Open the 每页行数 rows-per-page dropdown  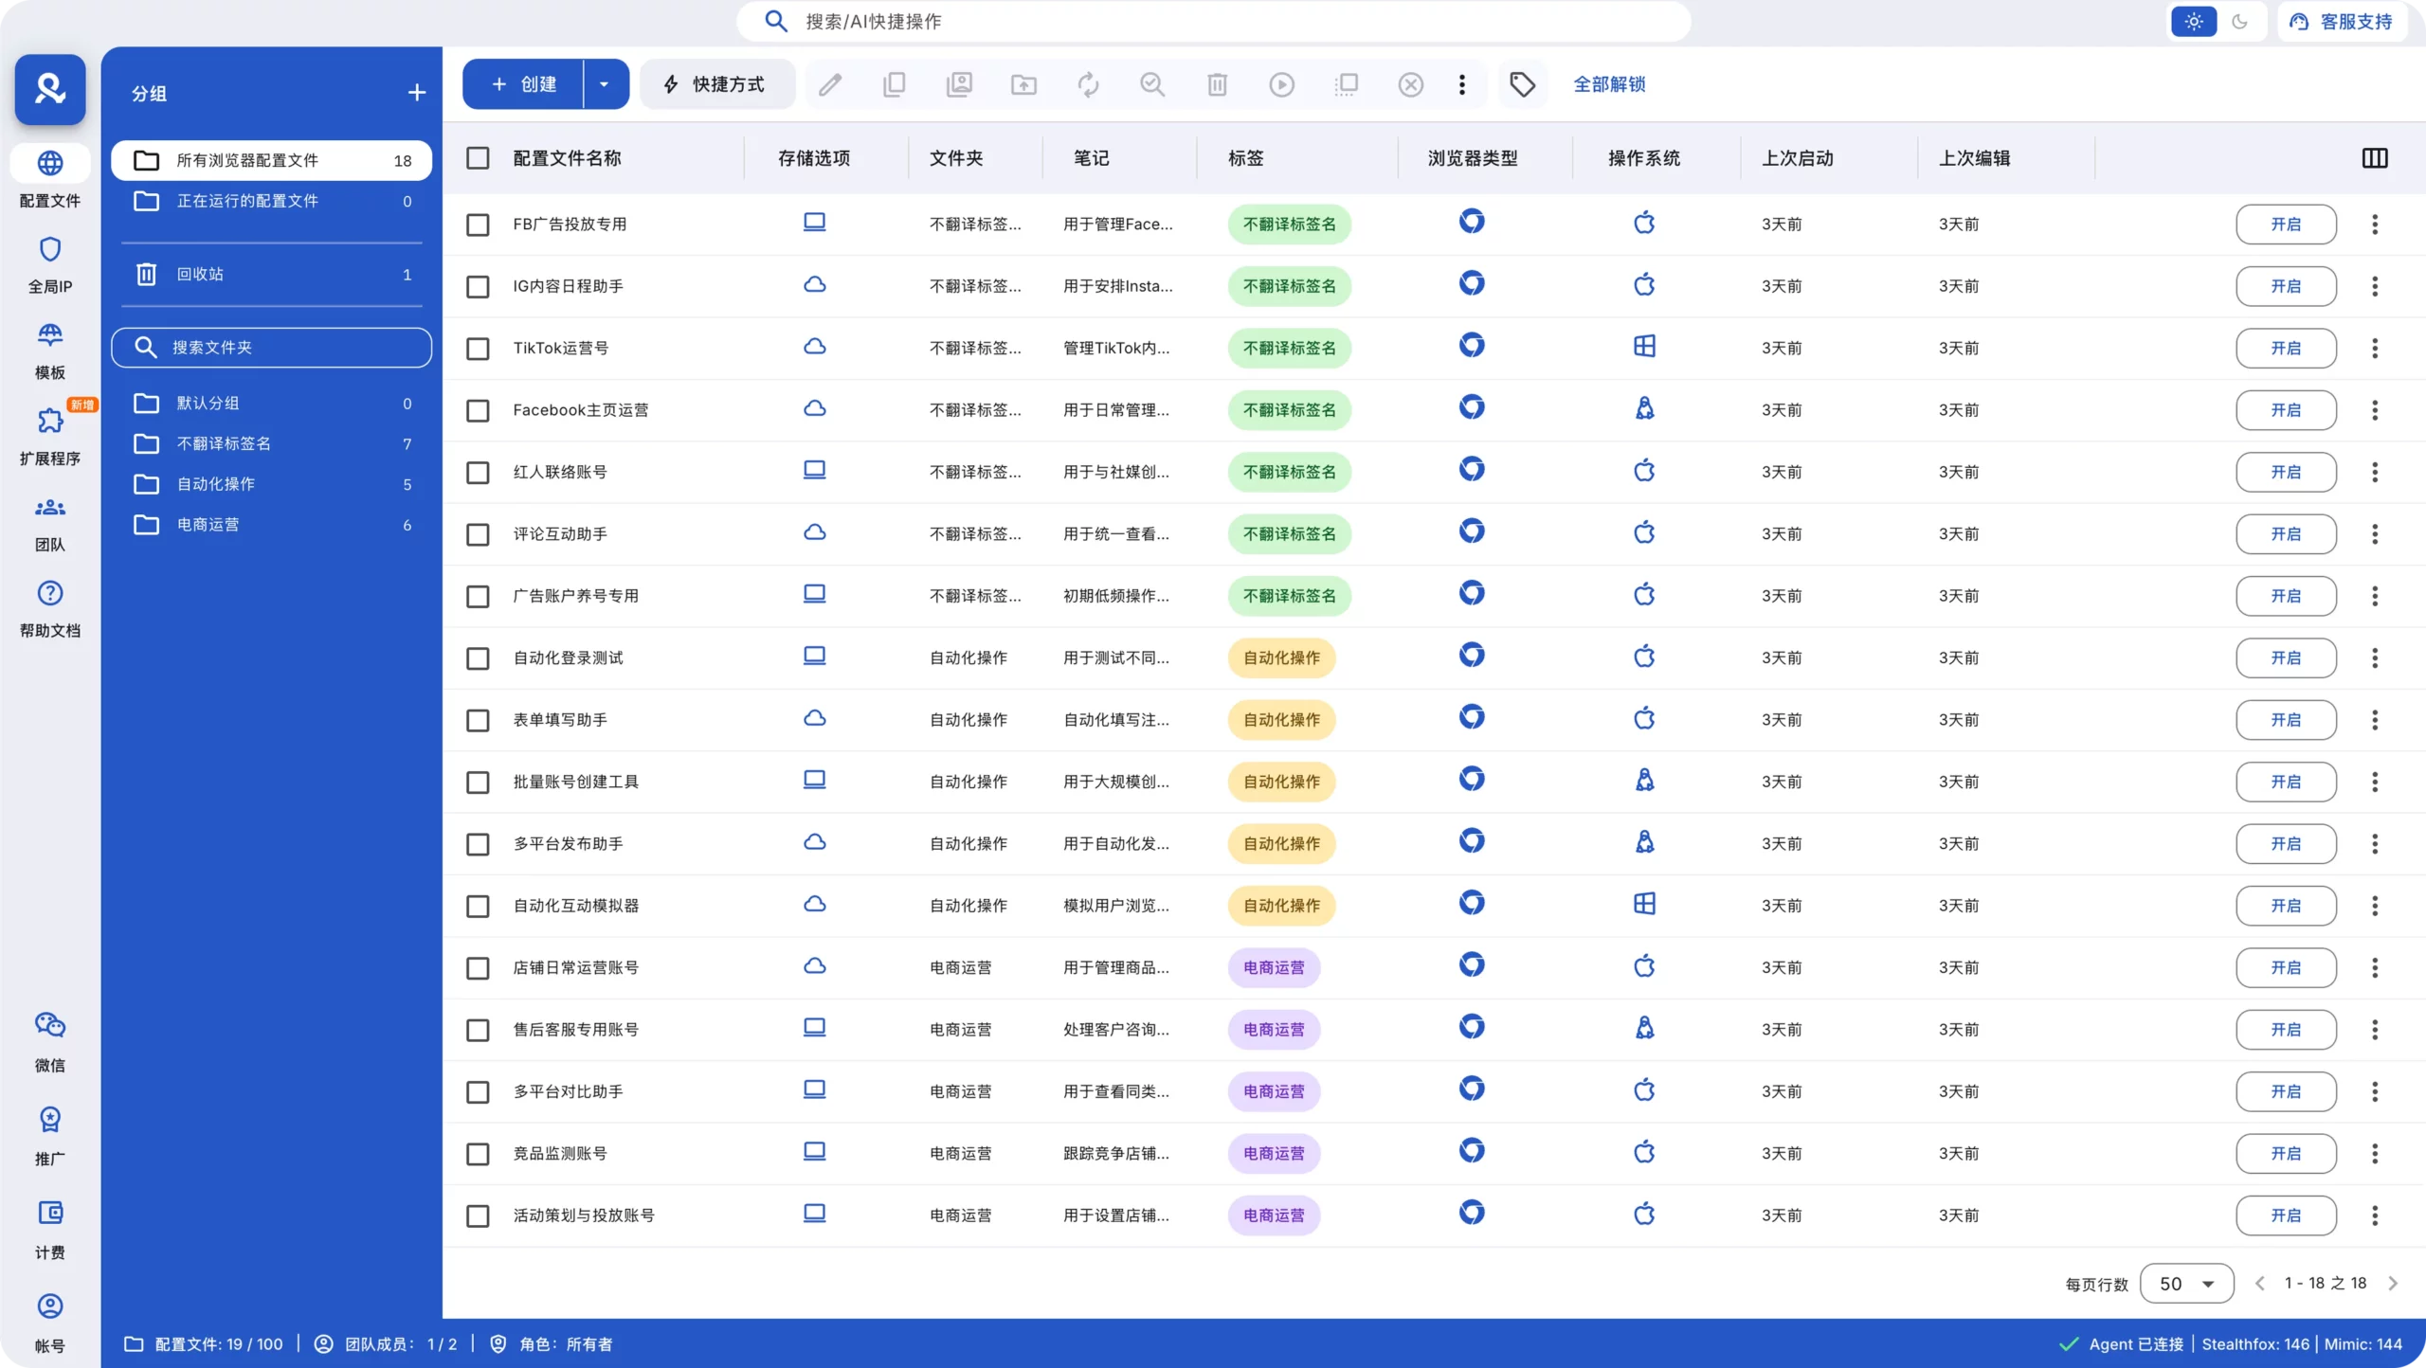click(2186, 1284)
